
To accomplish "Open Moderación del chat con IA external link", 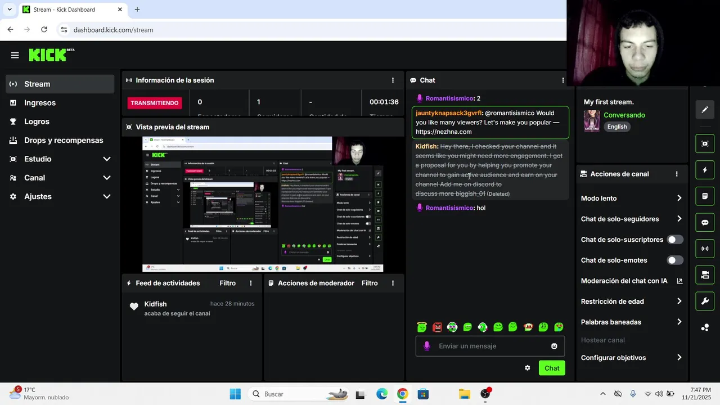I will tap(679, 281).
